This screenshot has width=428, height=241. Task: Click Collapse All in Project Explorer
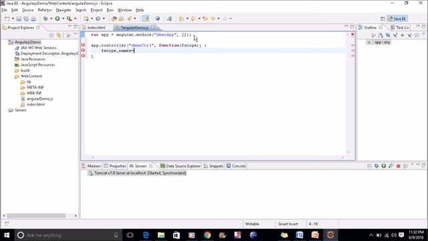click(51, 35)
